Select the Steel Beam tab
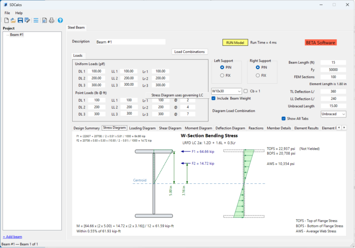355x248 pixels. point(76,27)
